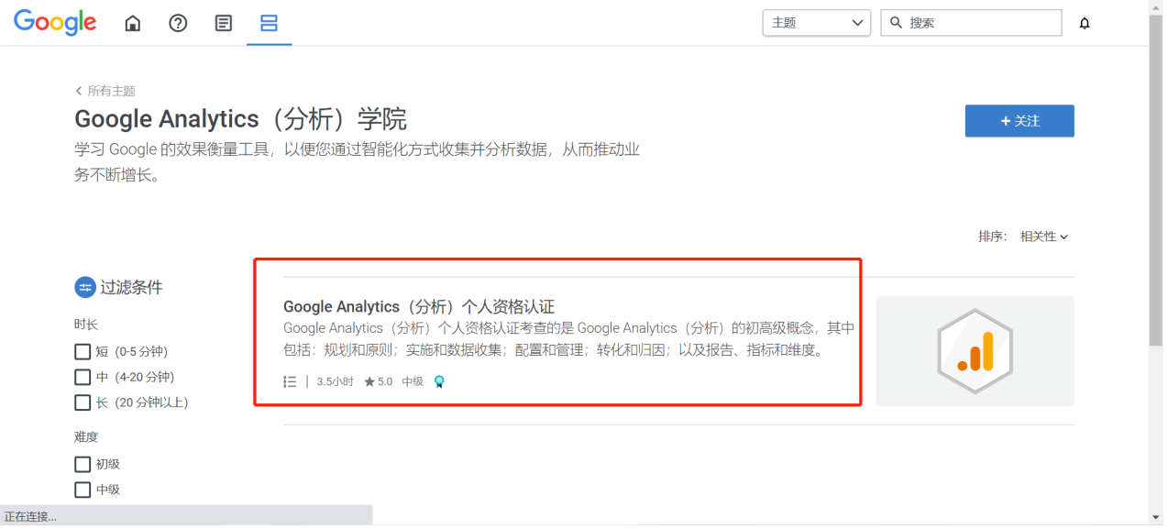1168x529 pixels.
Task: Open the notifications bell icon
Action: [x=1085, y=23]
